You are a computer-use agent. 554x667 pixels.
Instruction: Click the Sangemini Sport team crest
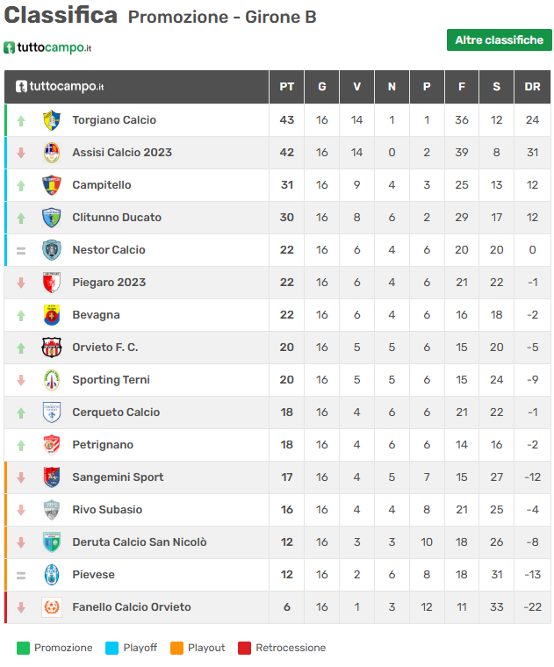point(52,477)
